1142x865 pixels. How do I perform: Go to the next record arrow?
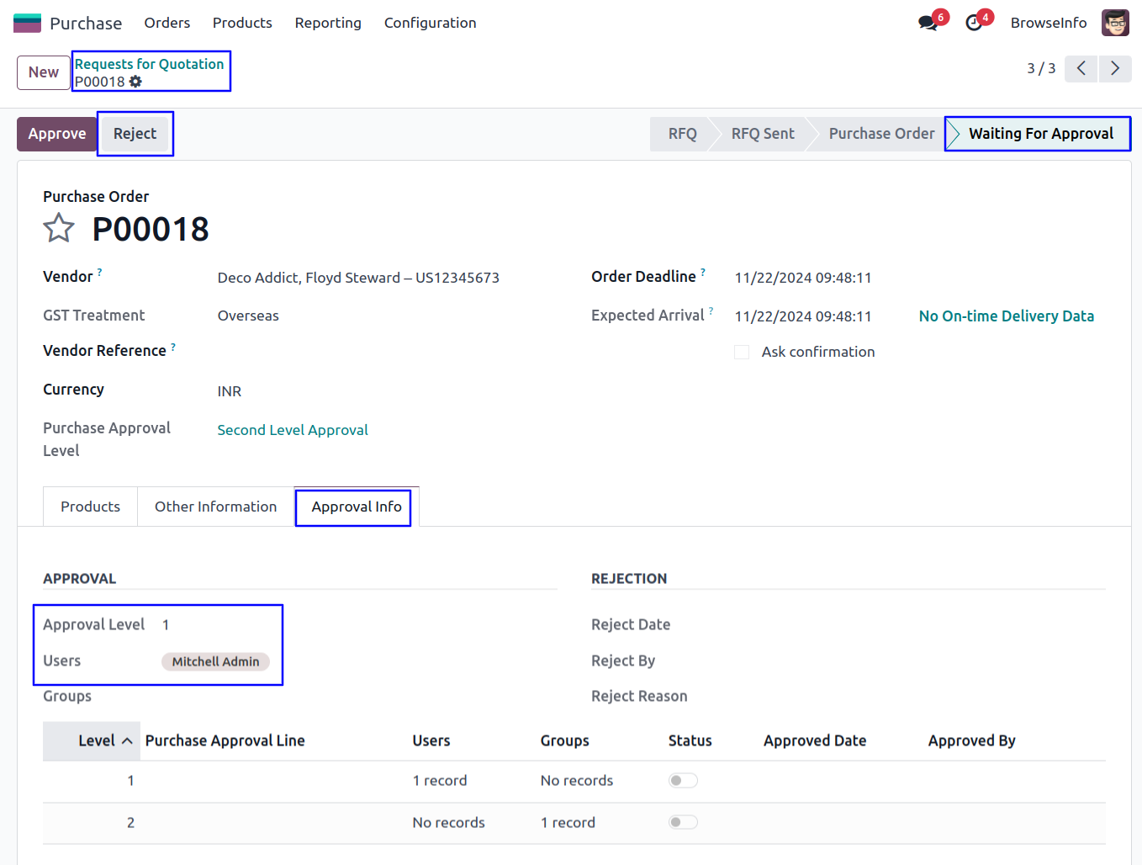coord(1115,68)
